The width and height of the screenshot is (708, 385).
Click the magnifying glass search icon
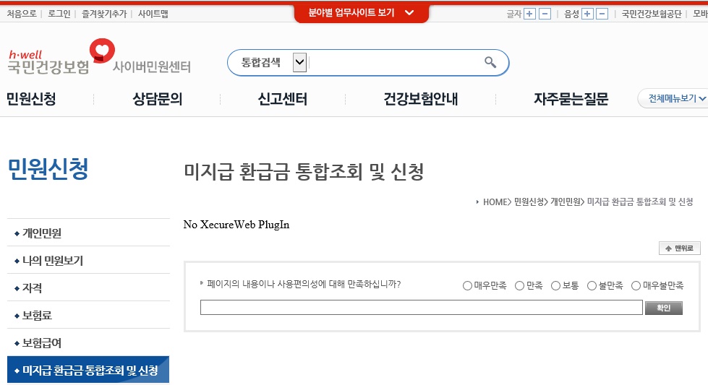pyautogui.click(x=490, y=63)
